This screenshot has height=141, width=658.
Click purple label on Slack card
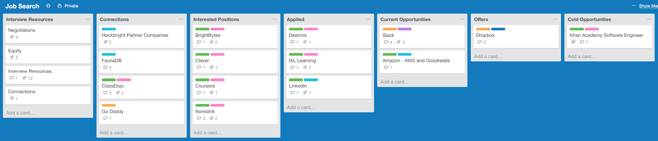(x=404, y=29)
